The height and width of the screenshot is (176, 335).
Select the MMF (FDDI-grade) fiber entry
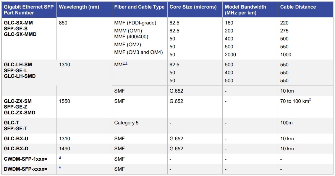click(135, 23)
